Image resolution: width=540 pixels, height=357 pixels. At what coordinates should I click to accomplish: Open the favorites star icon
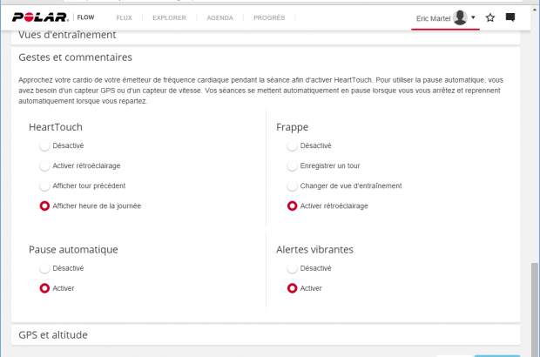point(490,17)
